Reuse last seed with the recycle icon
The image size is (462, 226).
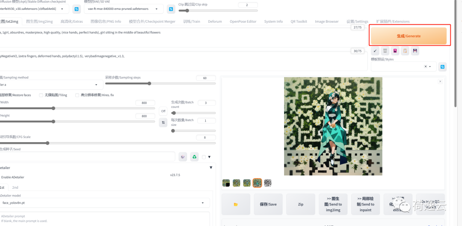pos(194,157)
